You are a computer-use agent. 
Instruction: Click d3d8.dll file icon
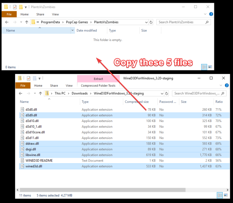tap(22, 110)
